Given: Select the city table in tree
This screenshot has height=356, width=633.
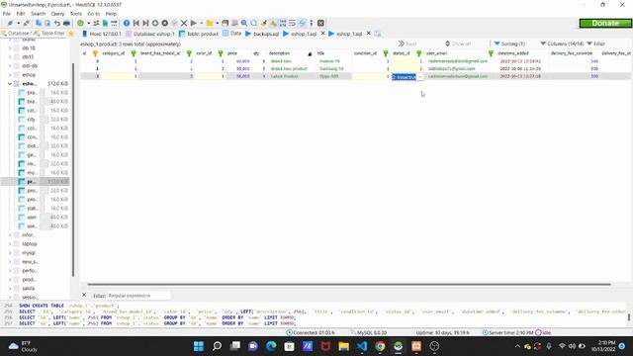Looking at the screenshot, I should tap(31, 119).
